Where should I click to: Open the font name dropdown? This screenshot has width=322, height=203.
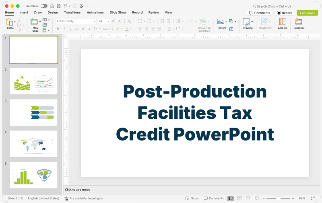coord(95,21)
